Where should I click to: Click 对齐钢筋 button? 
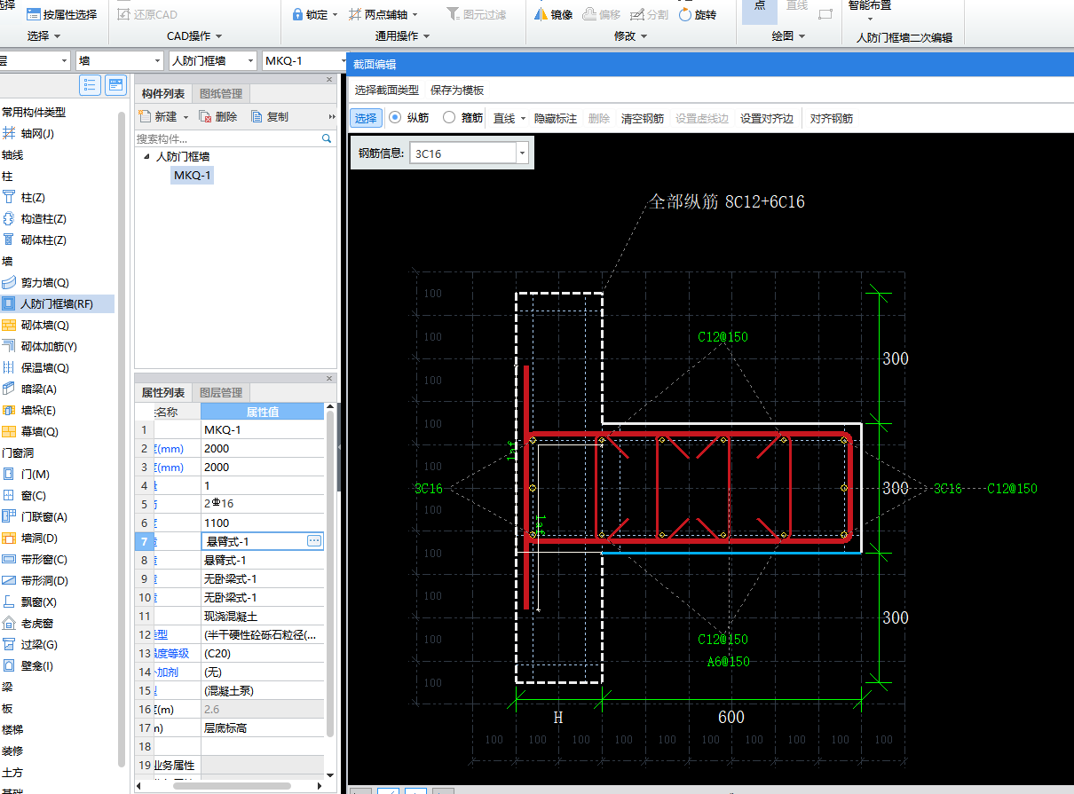tap(832, 119)
